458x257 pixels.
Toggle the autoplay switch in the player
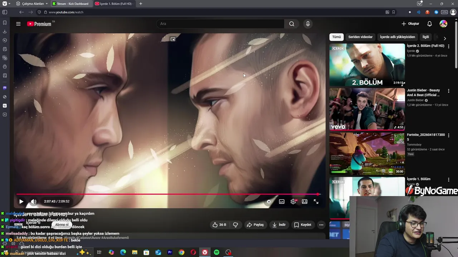coord(269,202)
